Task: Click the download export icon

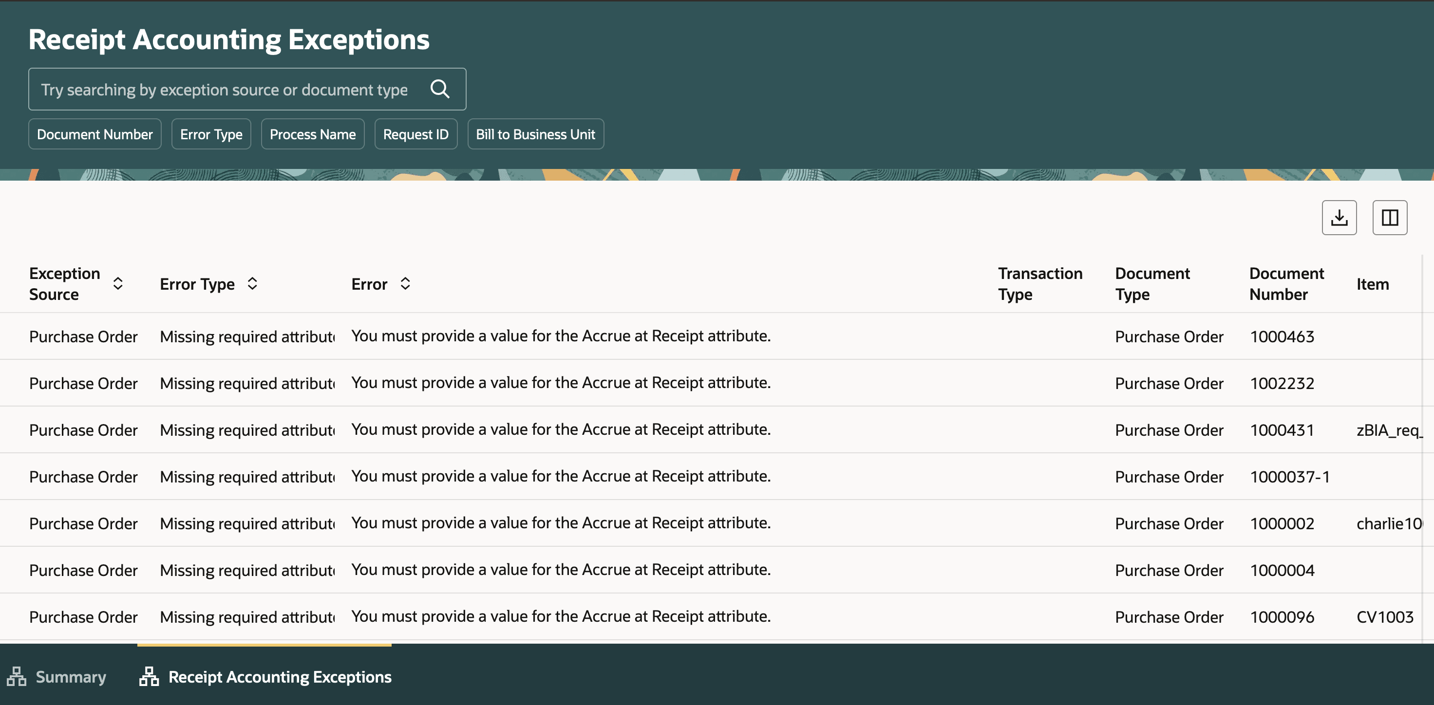Action: tap(1339, 218)
